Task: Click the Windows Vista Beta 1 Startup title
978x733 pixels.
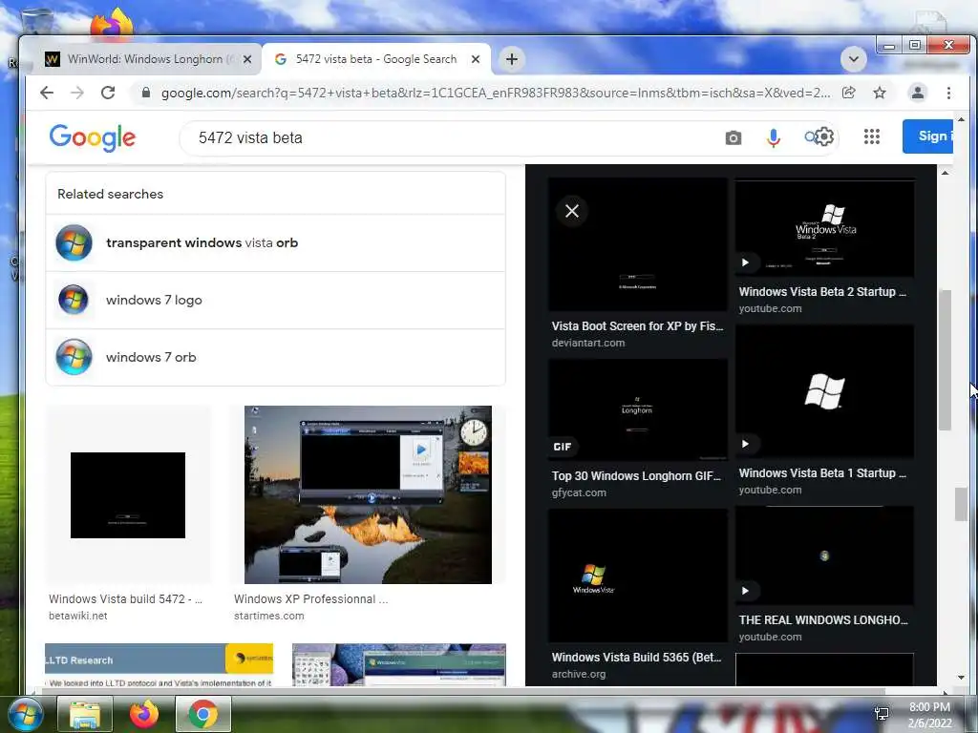Action: (x=822, y=473)
